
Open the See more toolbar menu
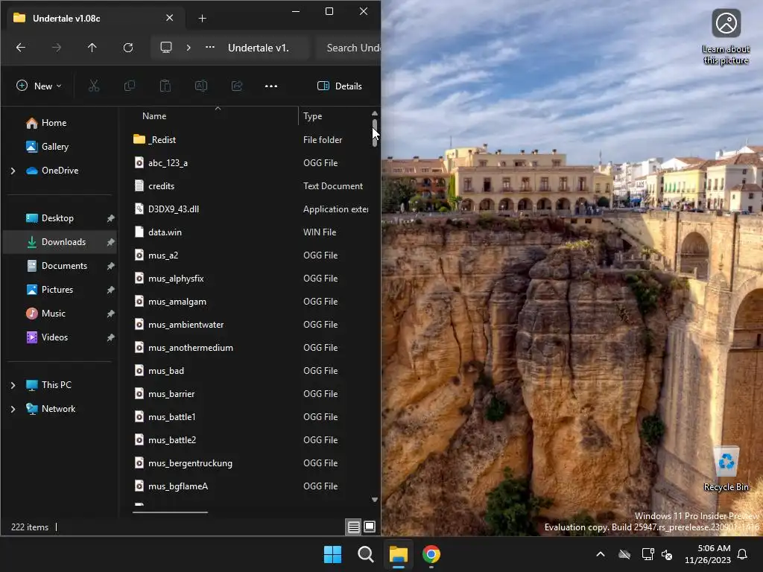(x=271, y=86)
